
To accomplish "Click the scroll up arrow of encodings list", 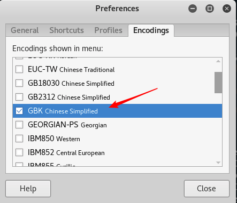I will pos(218,61).
